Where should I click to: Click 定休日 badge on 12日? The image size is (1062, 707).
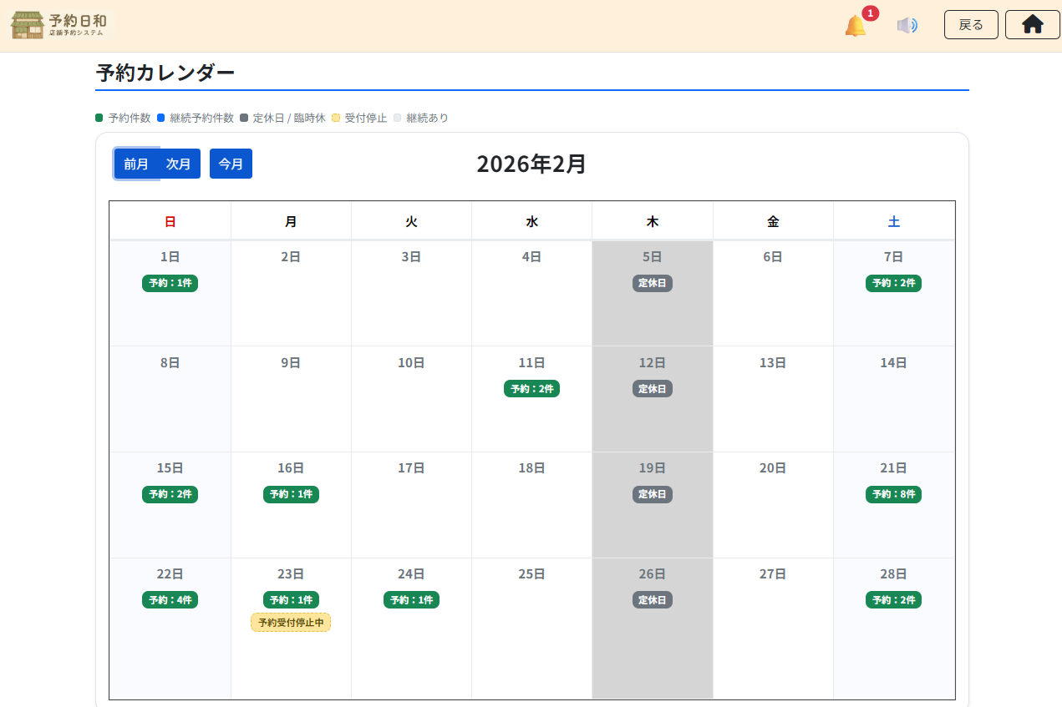pos(653,389)
